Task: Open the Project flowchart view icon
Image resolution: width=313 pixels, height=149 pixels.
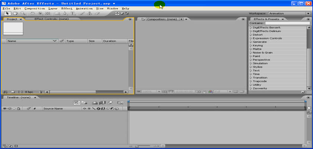Action: (131, 45)
